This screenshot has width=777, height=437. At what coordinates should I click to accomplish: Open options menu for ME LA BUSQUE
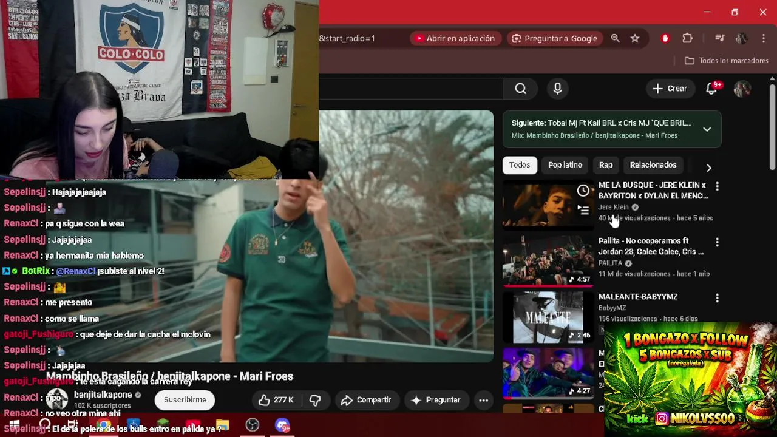pos(717,186)
